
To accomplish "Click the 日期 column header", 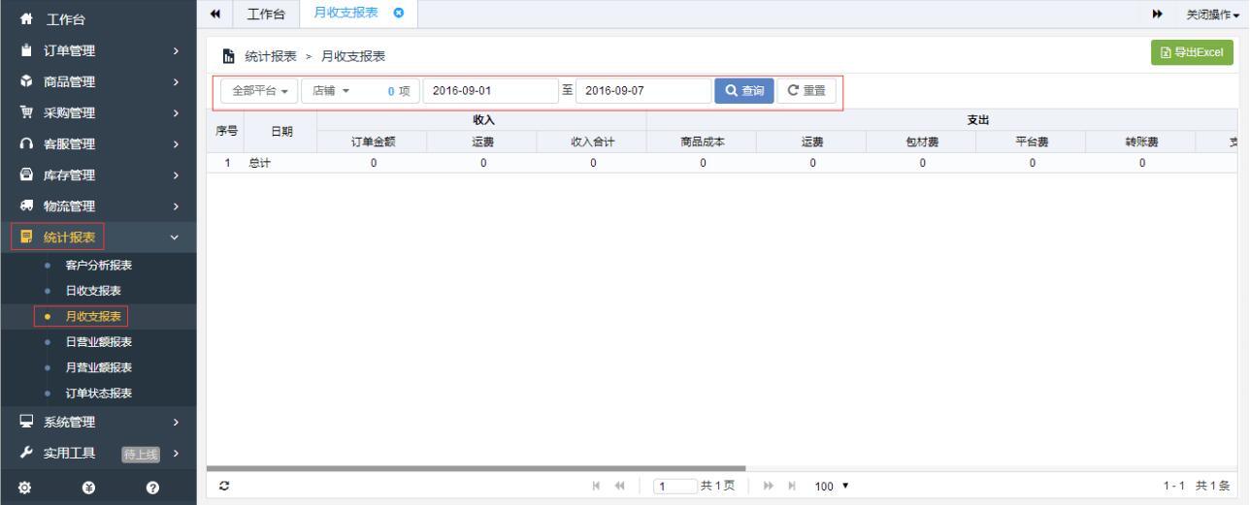I will pyautogui.click(x=280, y=132).
